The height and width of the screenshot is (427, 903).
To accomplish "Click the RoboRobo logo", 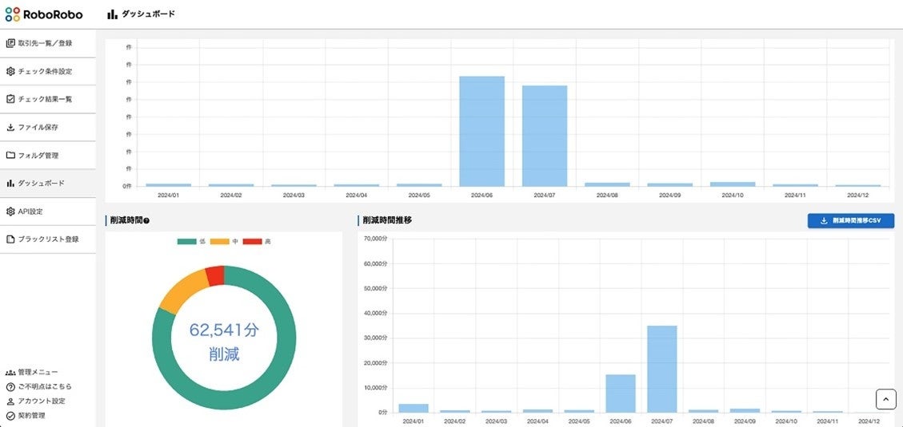I will (x=44, y=14).
